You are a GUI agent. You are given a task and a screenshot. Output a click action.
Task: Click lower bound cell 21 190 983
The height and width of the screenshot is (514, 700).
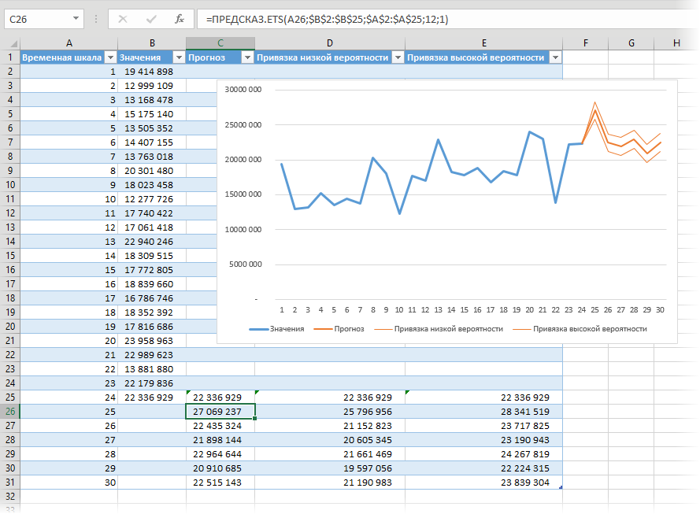click(330, 483)
